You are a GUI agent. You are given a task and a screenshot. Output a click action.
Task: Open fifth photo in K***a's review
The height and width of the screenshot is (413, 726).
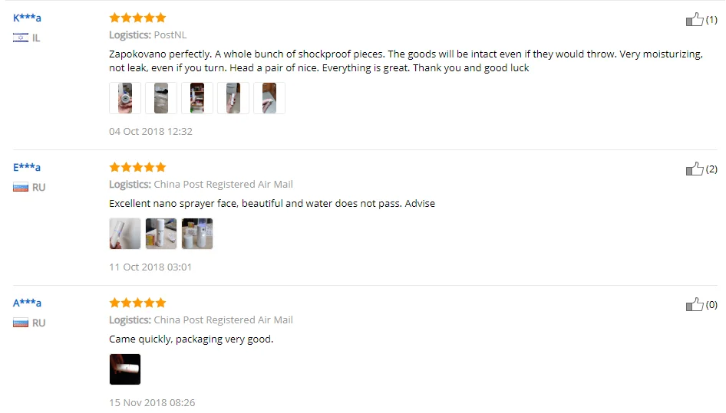click(269, 98)
